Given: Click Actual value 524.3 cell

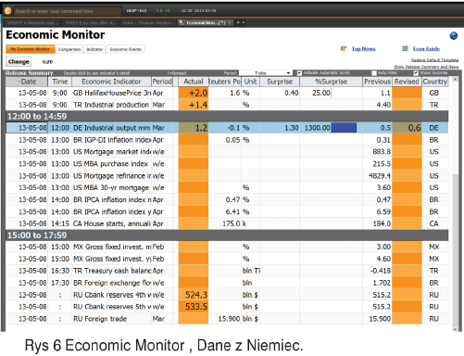Looking at the screenshot, I should (194, 295).
